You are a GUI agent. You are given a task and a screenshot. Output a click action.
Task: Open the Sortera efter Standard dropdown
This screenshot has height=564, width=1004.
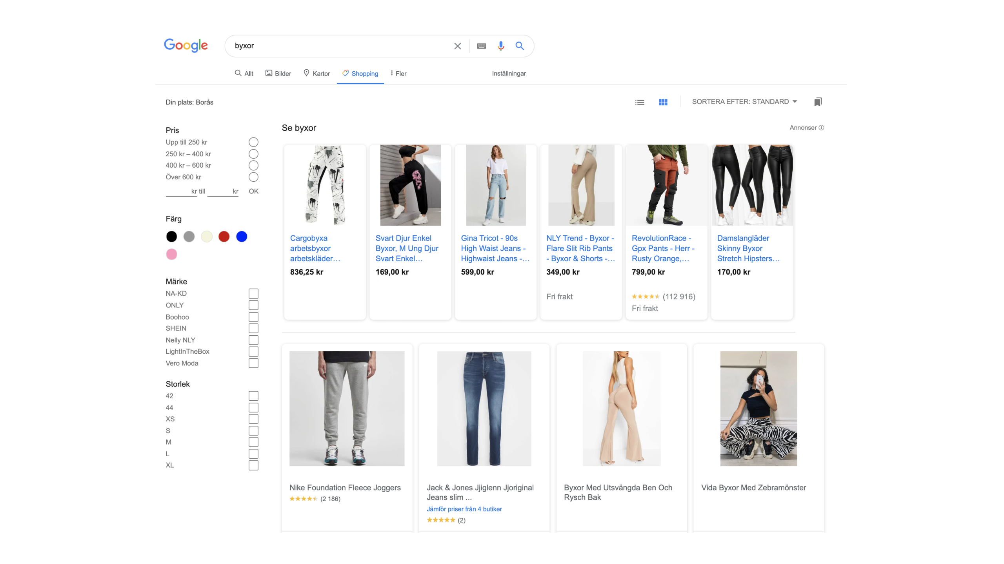744,102
